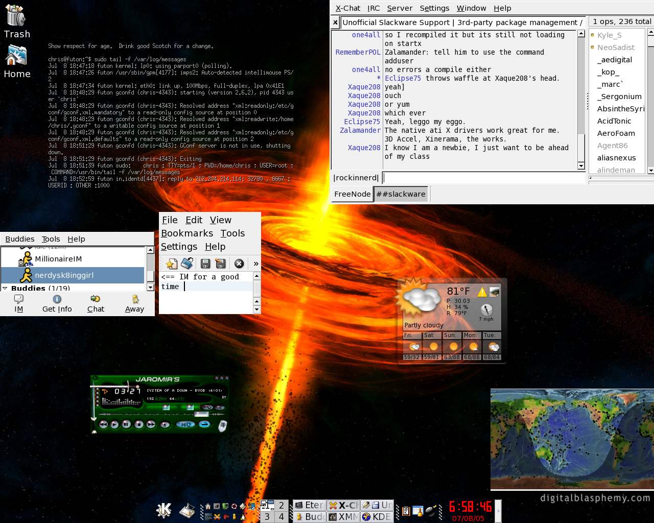This screenshot has height=523, width=654.
Task: Open Bookmarks menu in text editor
Action: (187, 233)
